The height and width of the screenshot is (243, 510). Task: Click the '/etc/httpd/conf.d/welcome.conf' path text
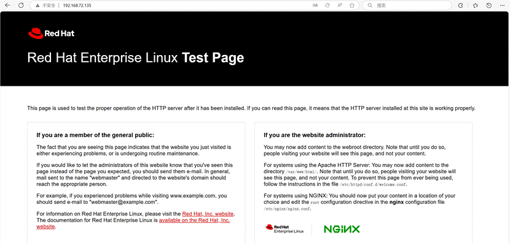[373, 184]
